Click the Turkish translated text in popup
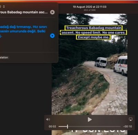The image size is (138, 135). [x=23, y=31]
